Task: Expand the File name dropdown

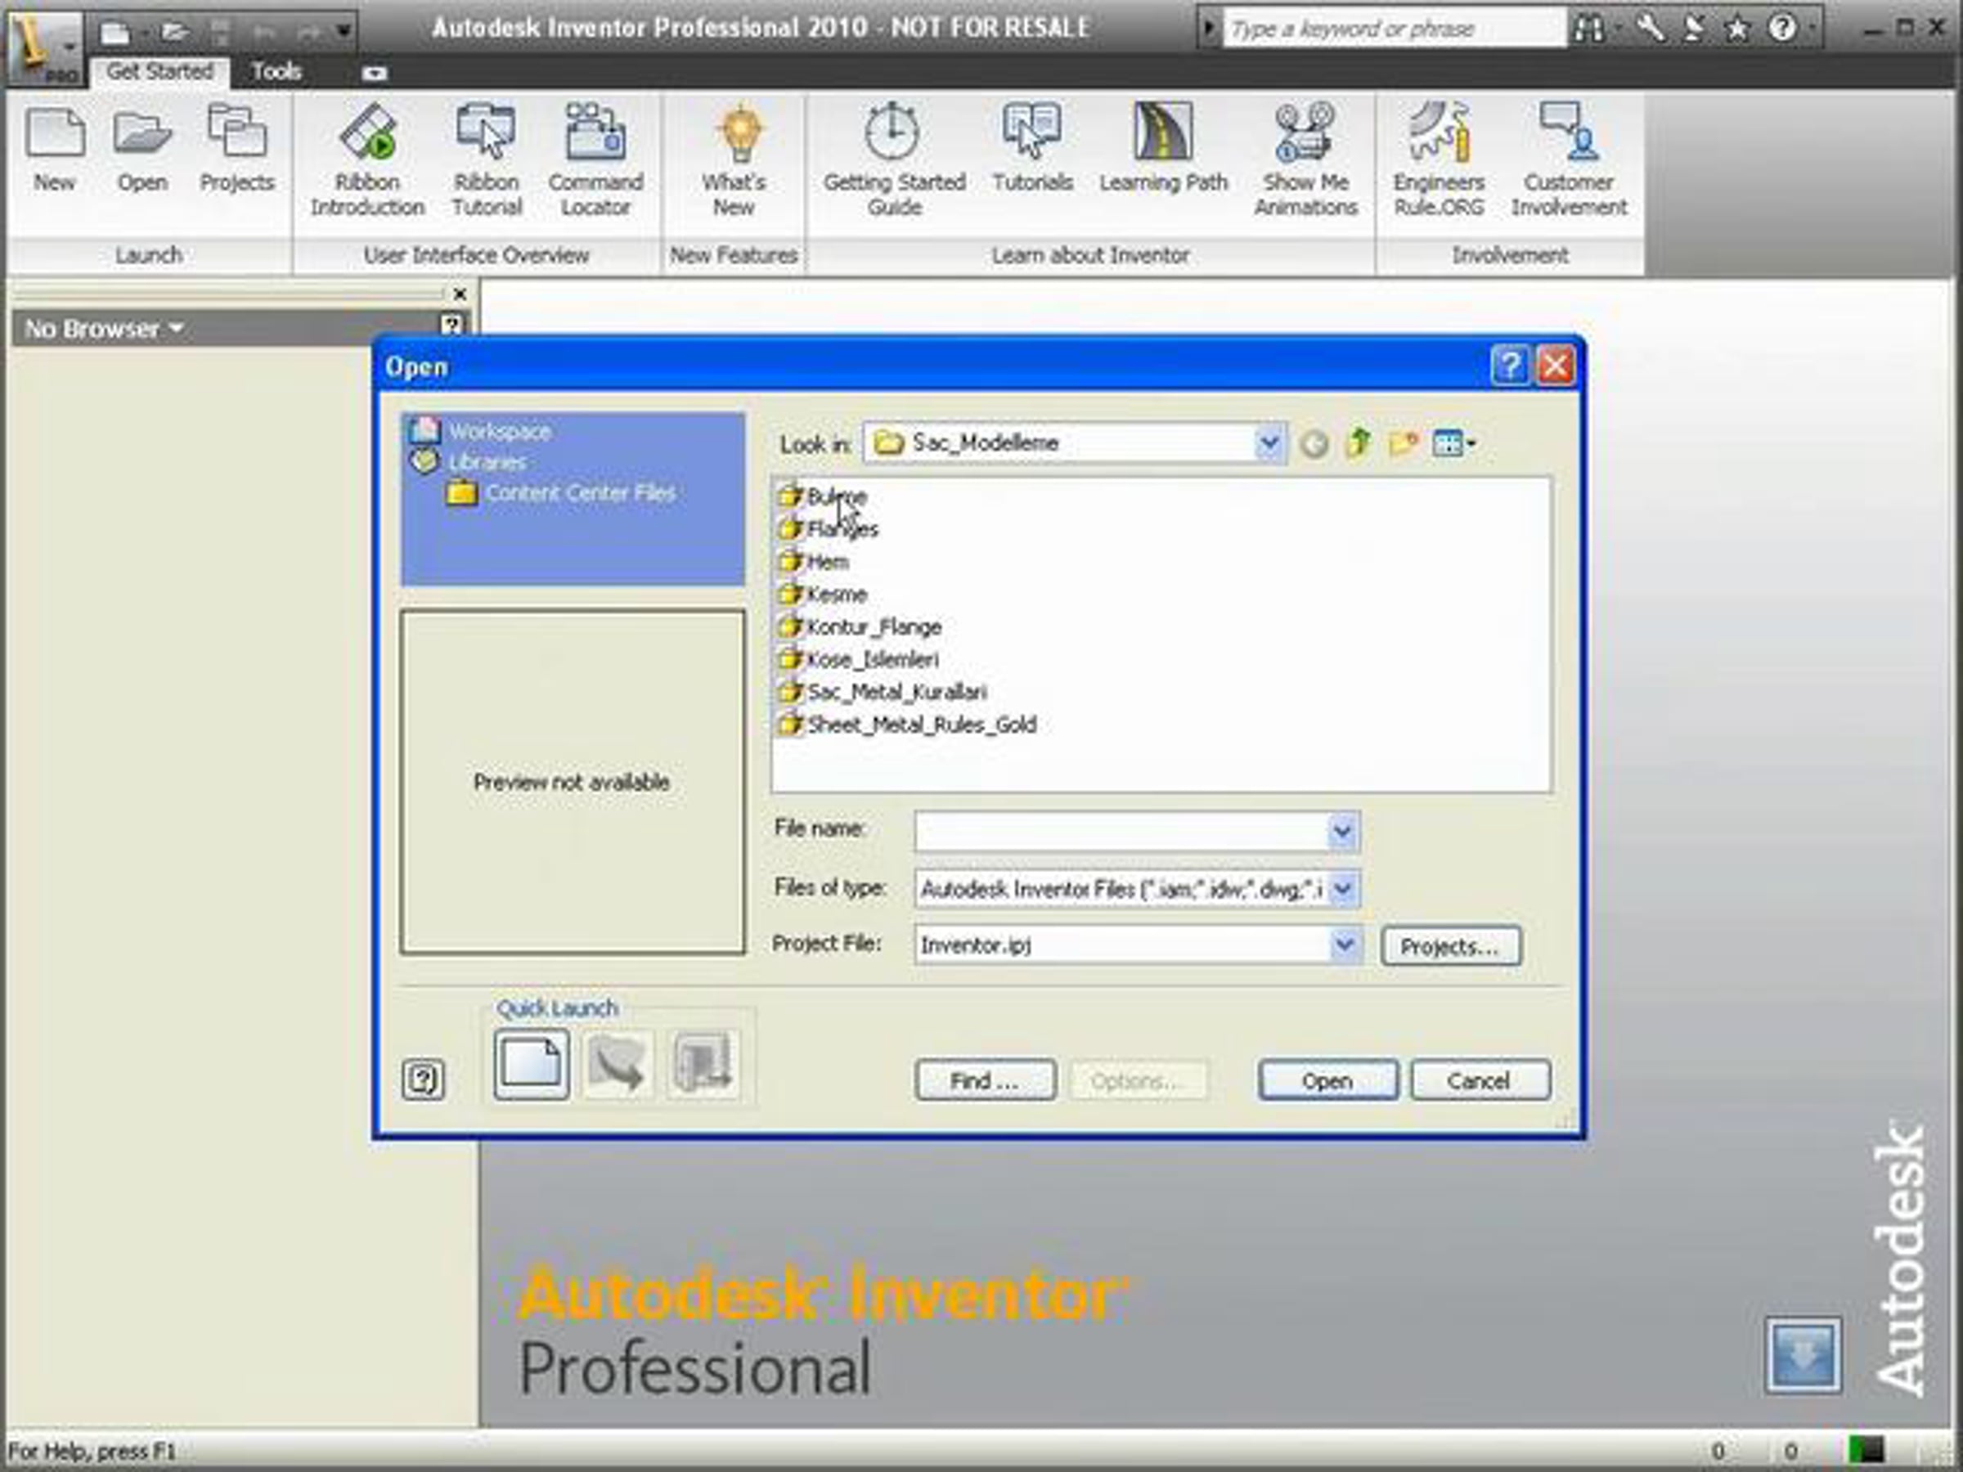Action: 1343,832
